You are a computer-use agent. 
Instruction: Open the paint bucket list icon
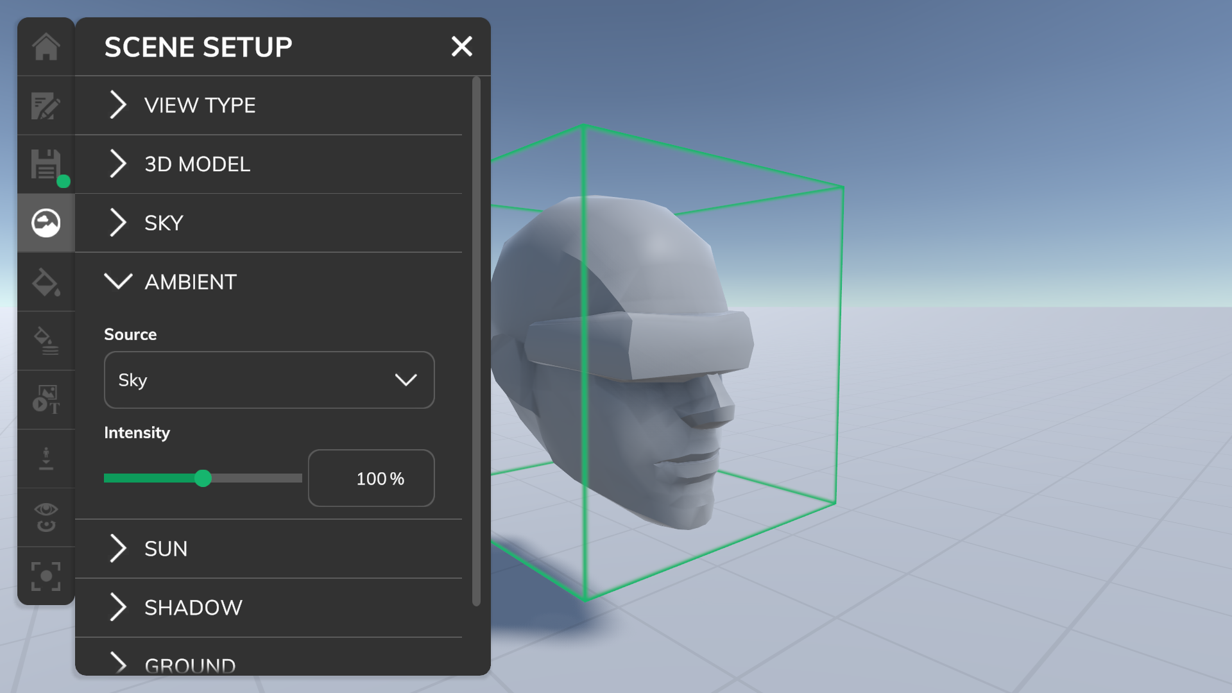coord(46,341)
